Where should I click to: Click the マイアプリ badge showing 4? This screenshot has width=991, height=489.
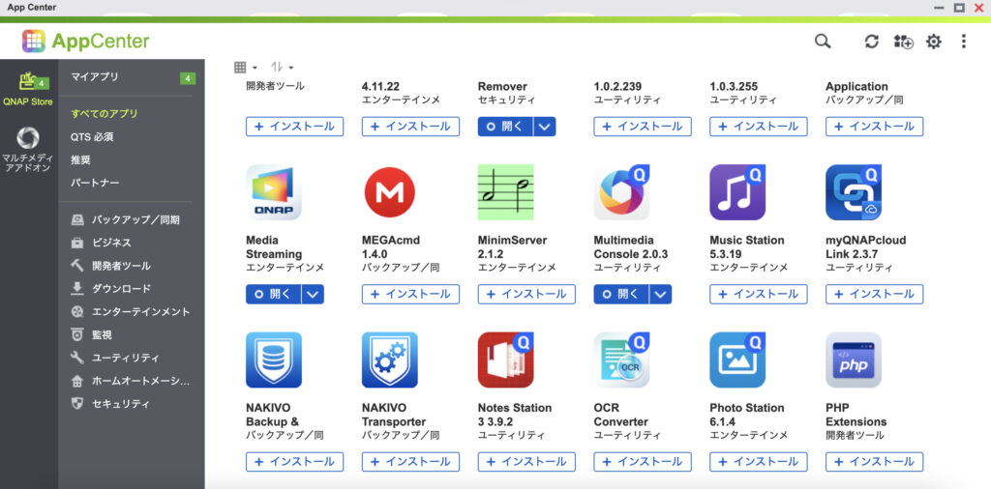(187, 78)
